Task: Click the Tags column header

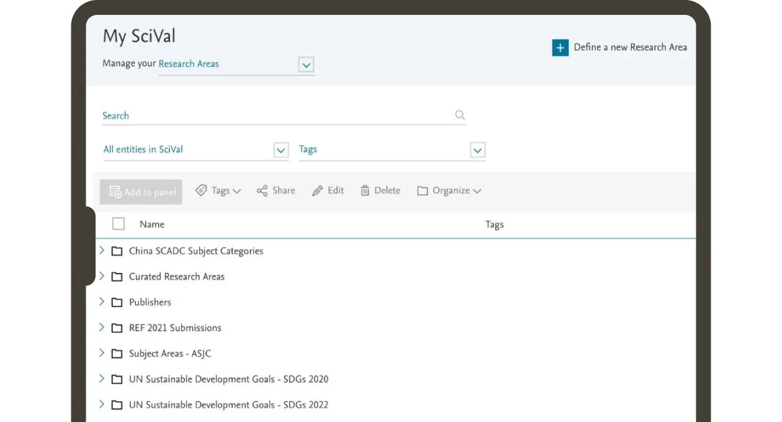Action: 495,224
